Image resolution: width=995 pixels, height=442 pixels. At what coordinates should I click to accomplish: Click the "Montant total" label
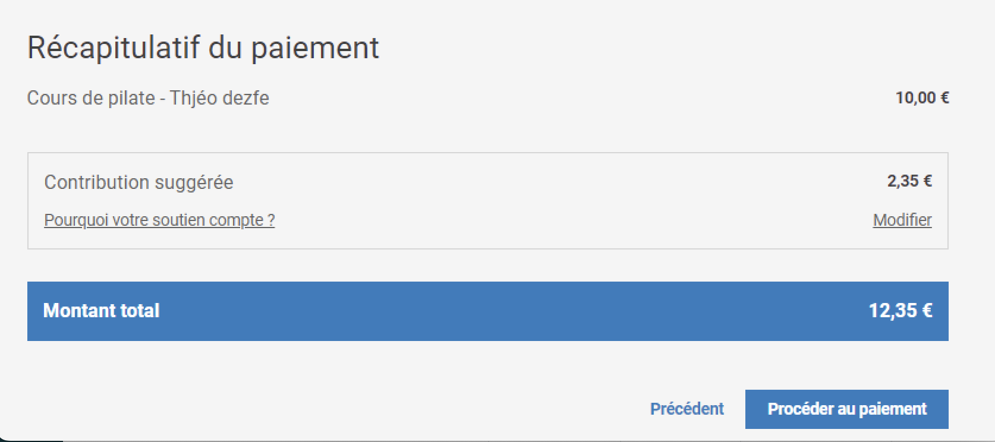101,310
